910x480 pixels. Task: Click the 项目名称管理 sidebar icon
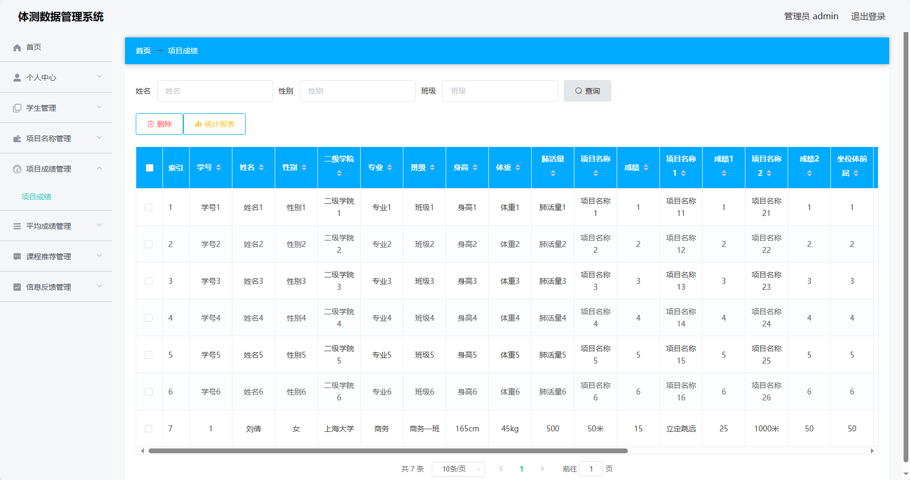[x=17, y=139]
